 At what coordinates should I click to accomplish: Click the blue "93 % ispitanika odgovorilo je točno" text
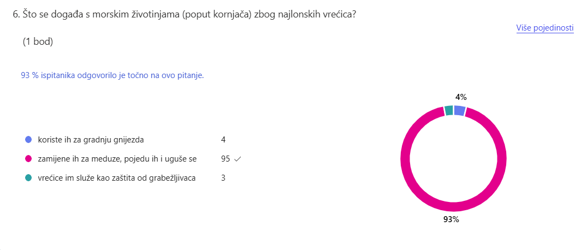pyautogui.click(x=112, y=75)
